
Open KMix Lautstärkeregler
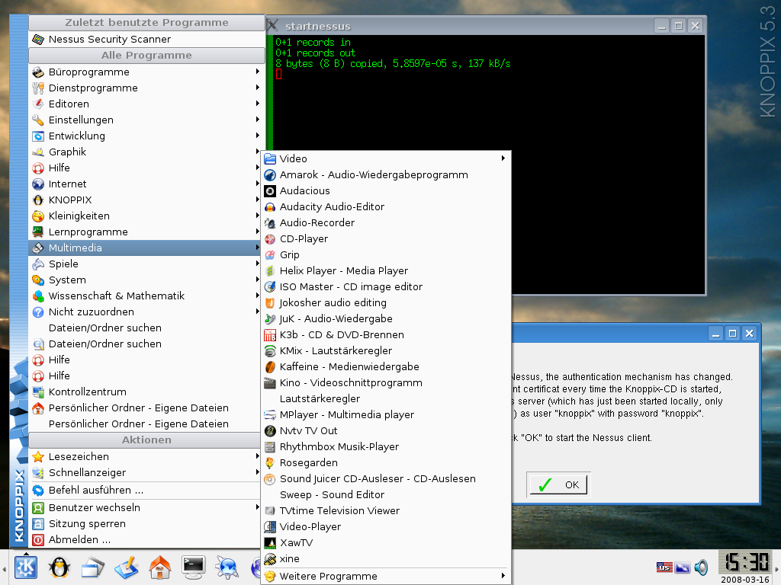tap(386, 350)
